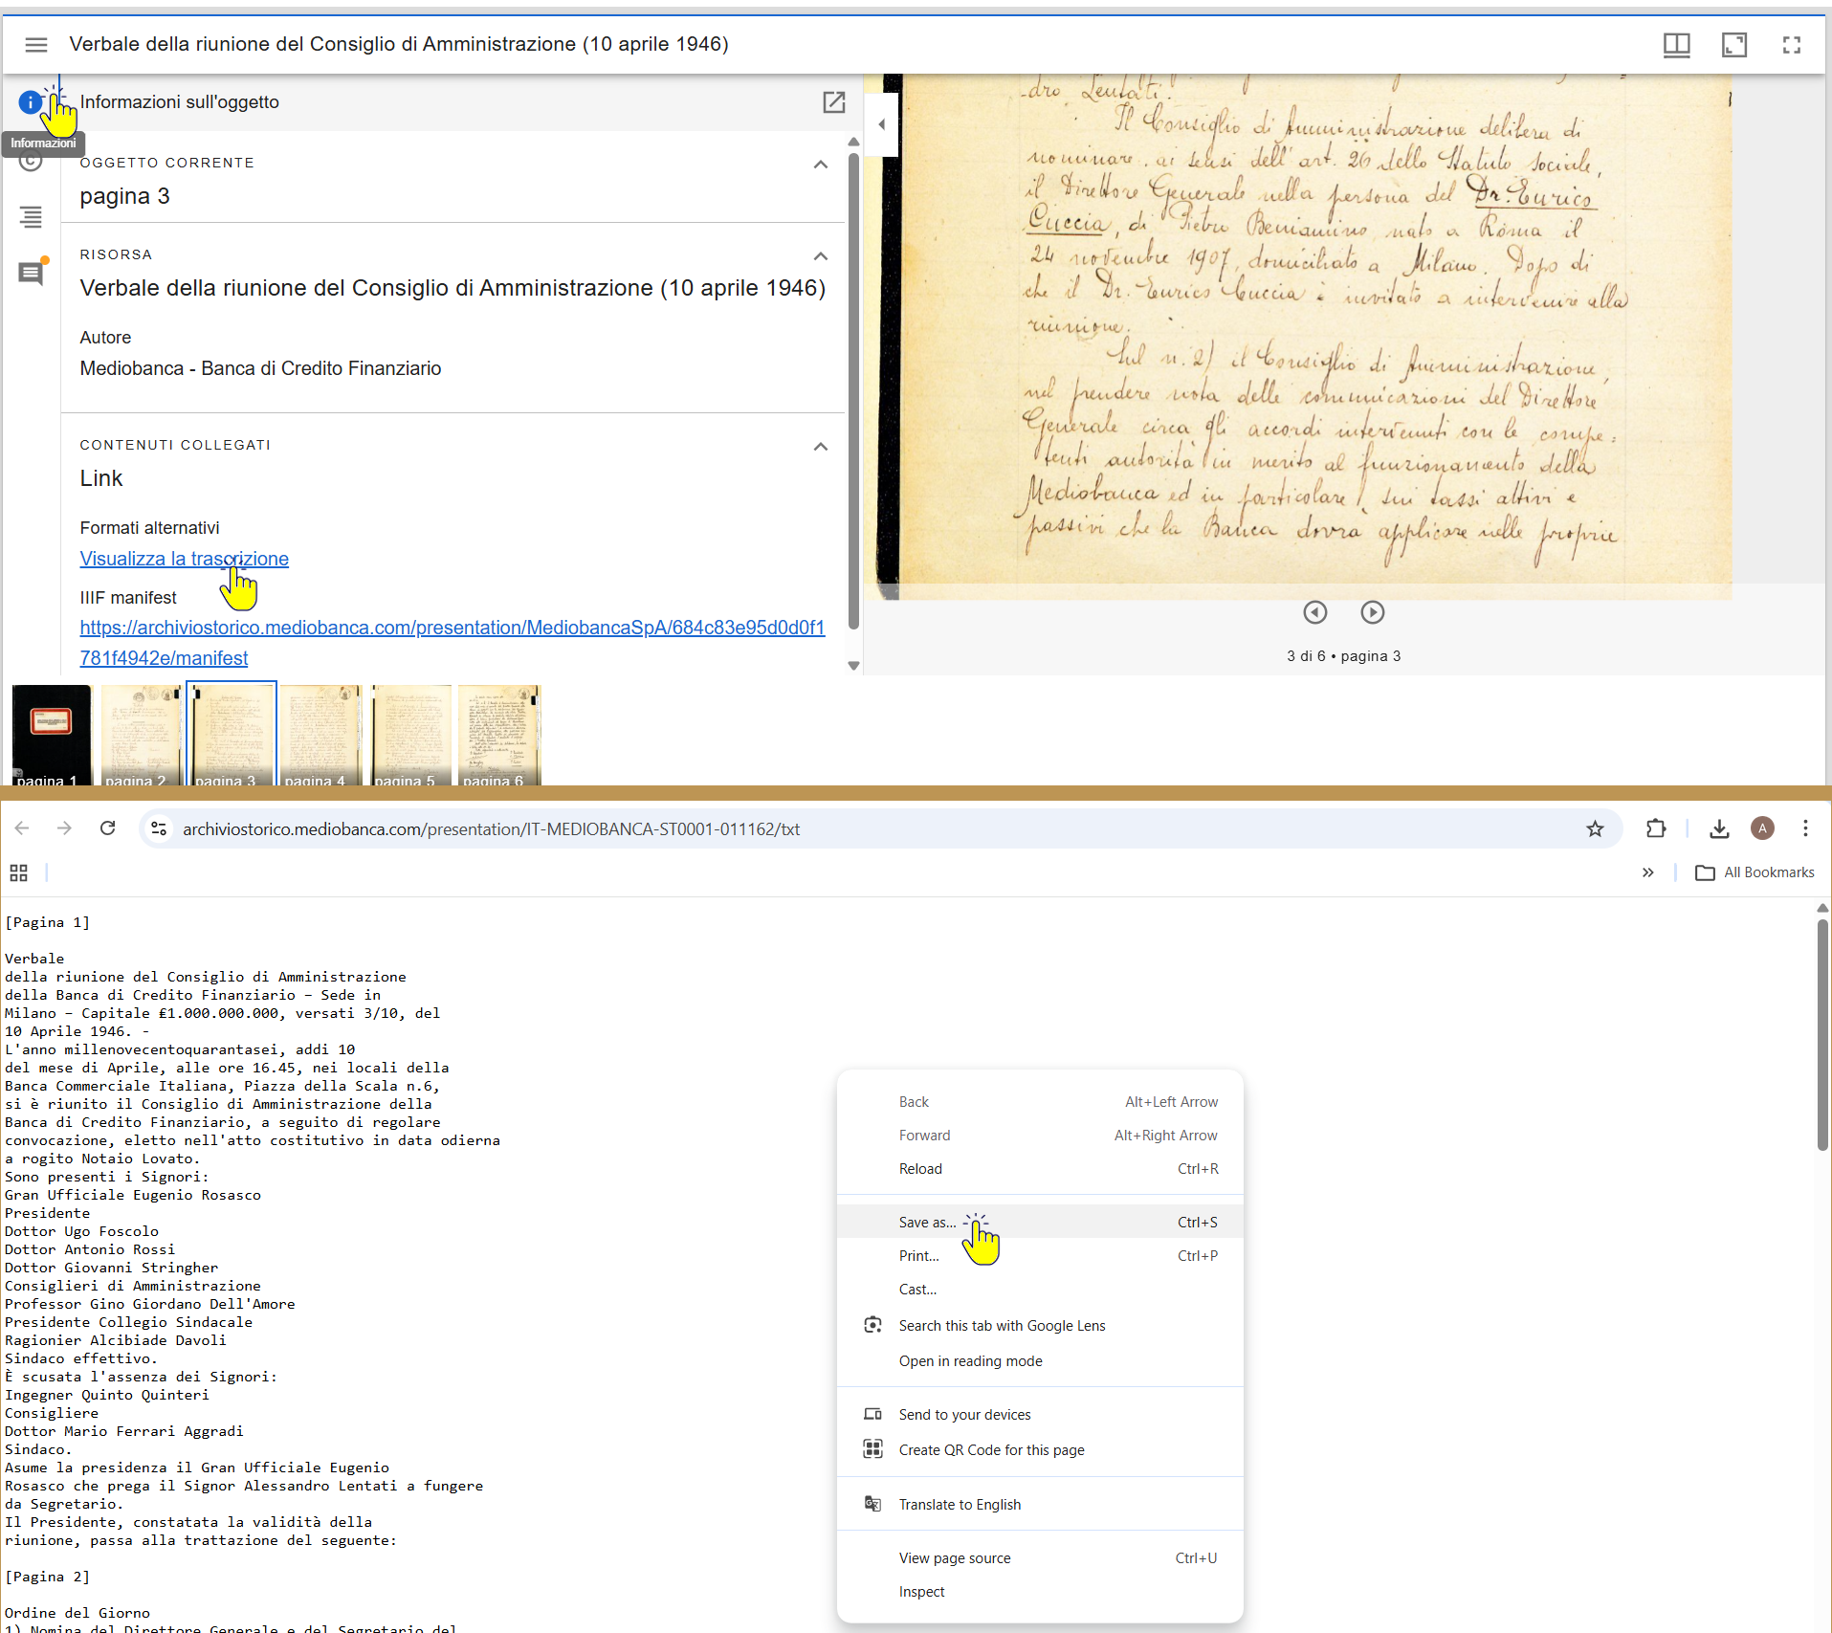Select the pagina 4 thumbnail
This screenshot has height=1633, width=1832.
[320, 734]
